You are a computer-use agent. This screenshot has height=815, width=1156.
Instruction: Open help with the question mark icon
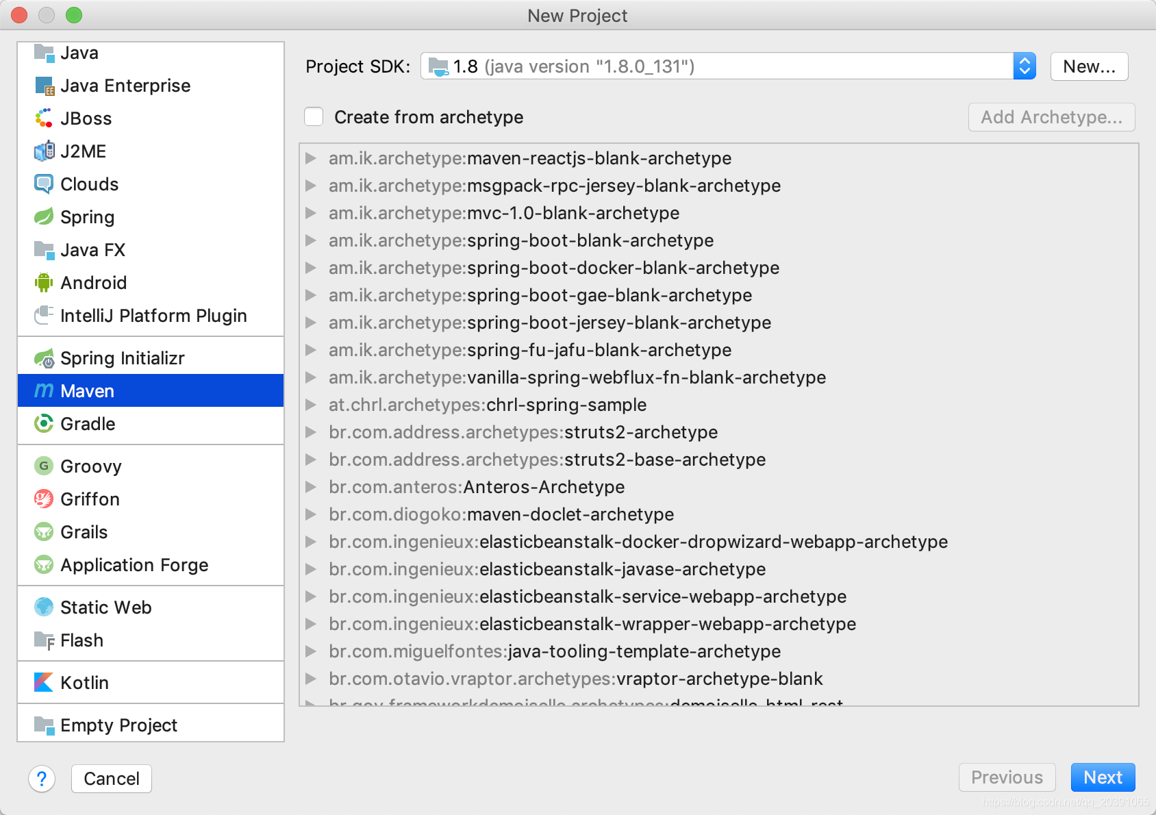[42, 779]
